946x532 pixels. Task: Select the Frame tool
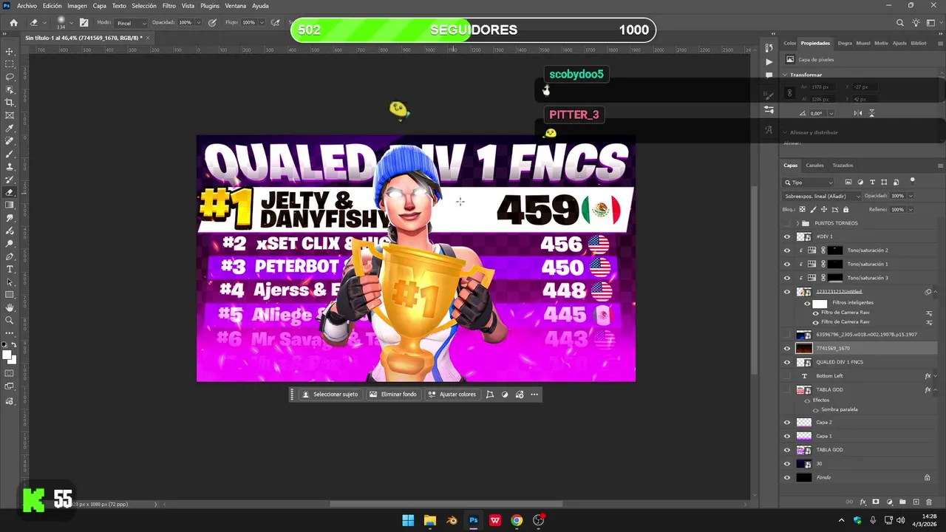(10, 115)
